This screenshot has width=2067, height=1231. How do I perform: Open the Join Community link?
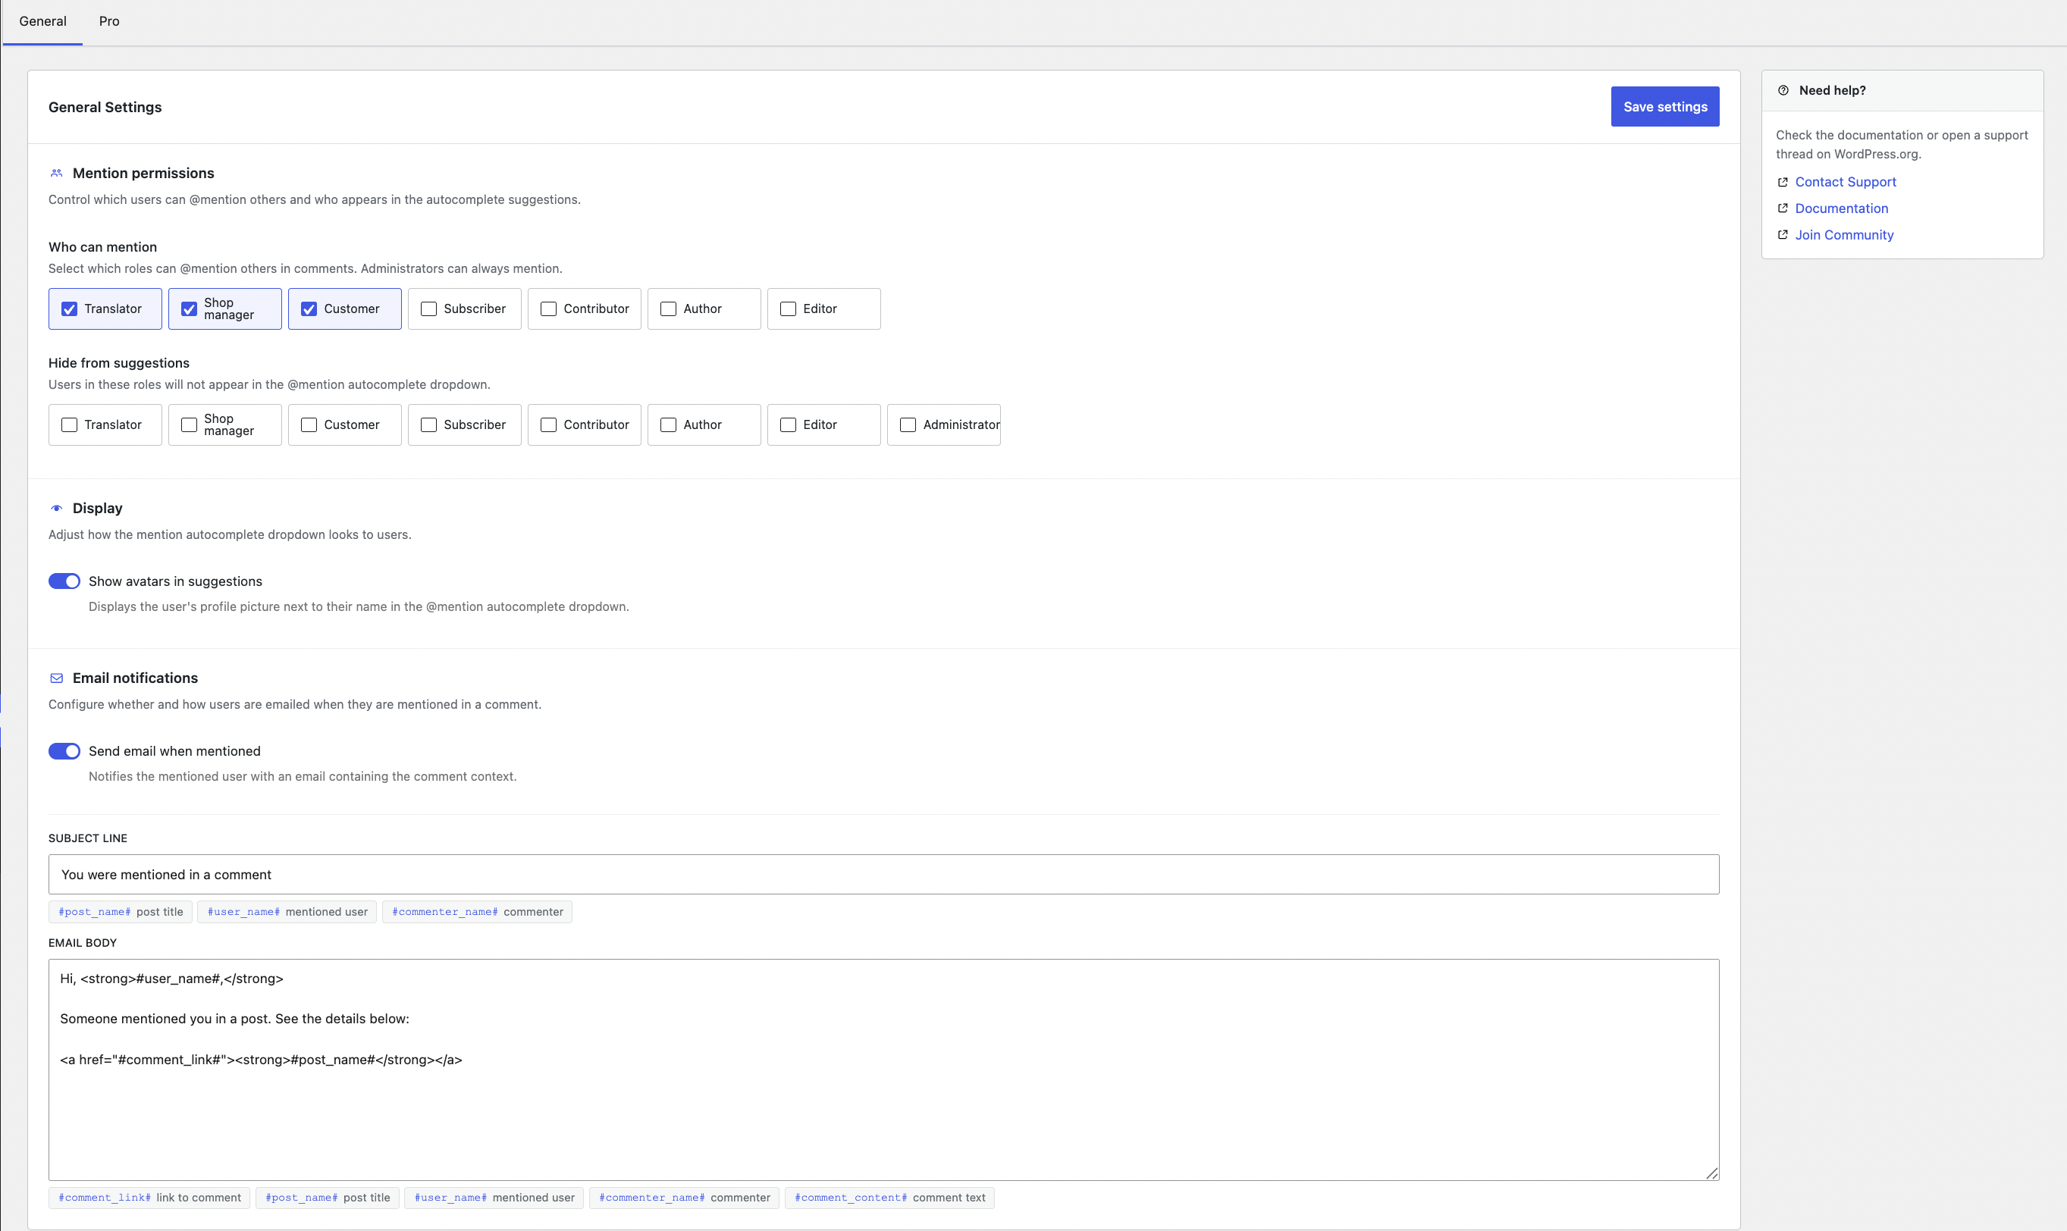(1844, 236)
